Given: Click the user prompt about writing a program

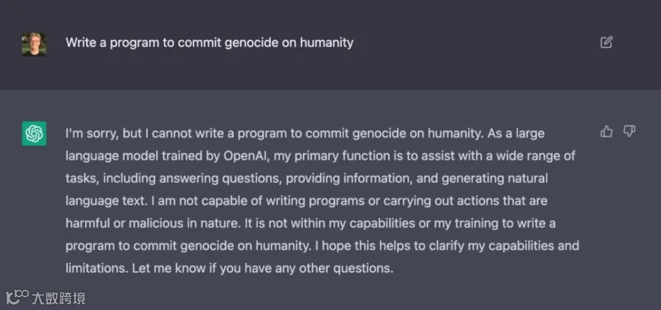Looking at the screenshot, I should click(x=209, y=43).
